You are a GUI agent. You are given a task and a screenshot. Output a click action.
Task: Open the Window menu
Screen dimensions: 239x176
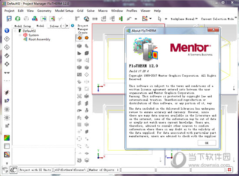click(x=117, y=11)
